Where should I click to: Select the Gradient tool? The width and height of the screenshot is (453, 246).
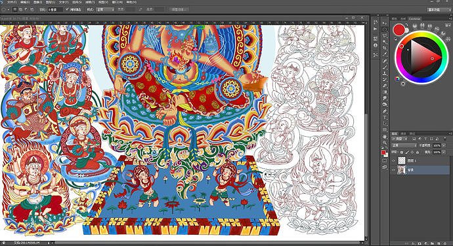click(x=385, y=92)
